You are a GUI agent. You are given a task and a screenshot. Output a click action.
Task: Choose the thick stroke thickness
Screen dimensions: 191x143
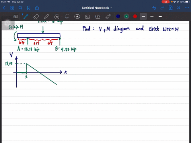point(160,16)
